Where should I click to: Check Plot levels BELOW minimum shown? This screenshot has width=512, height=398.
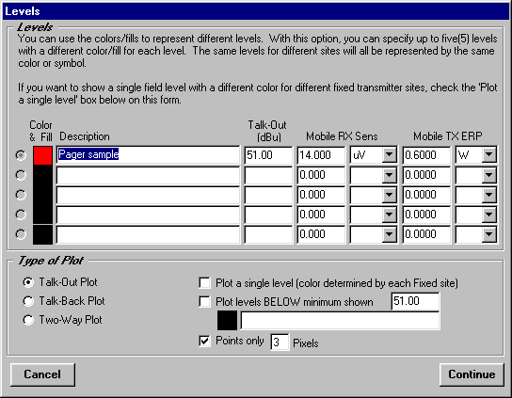[205, 302]
